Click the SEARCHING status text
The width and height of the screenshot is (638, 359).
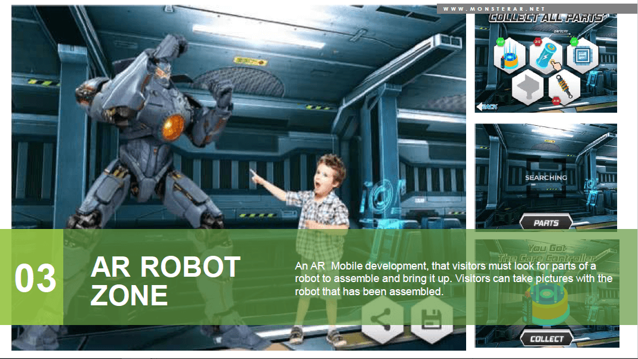click(x=545, y=178)
